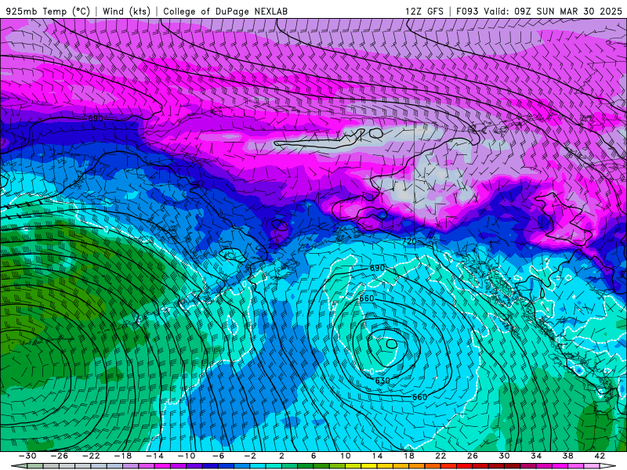This screenshot has width=627, height=470.
Task: Click the 660 contour label between 690 and 630
Action: [367, 298]
